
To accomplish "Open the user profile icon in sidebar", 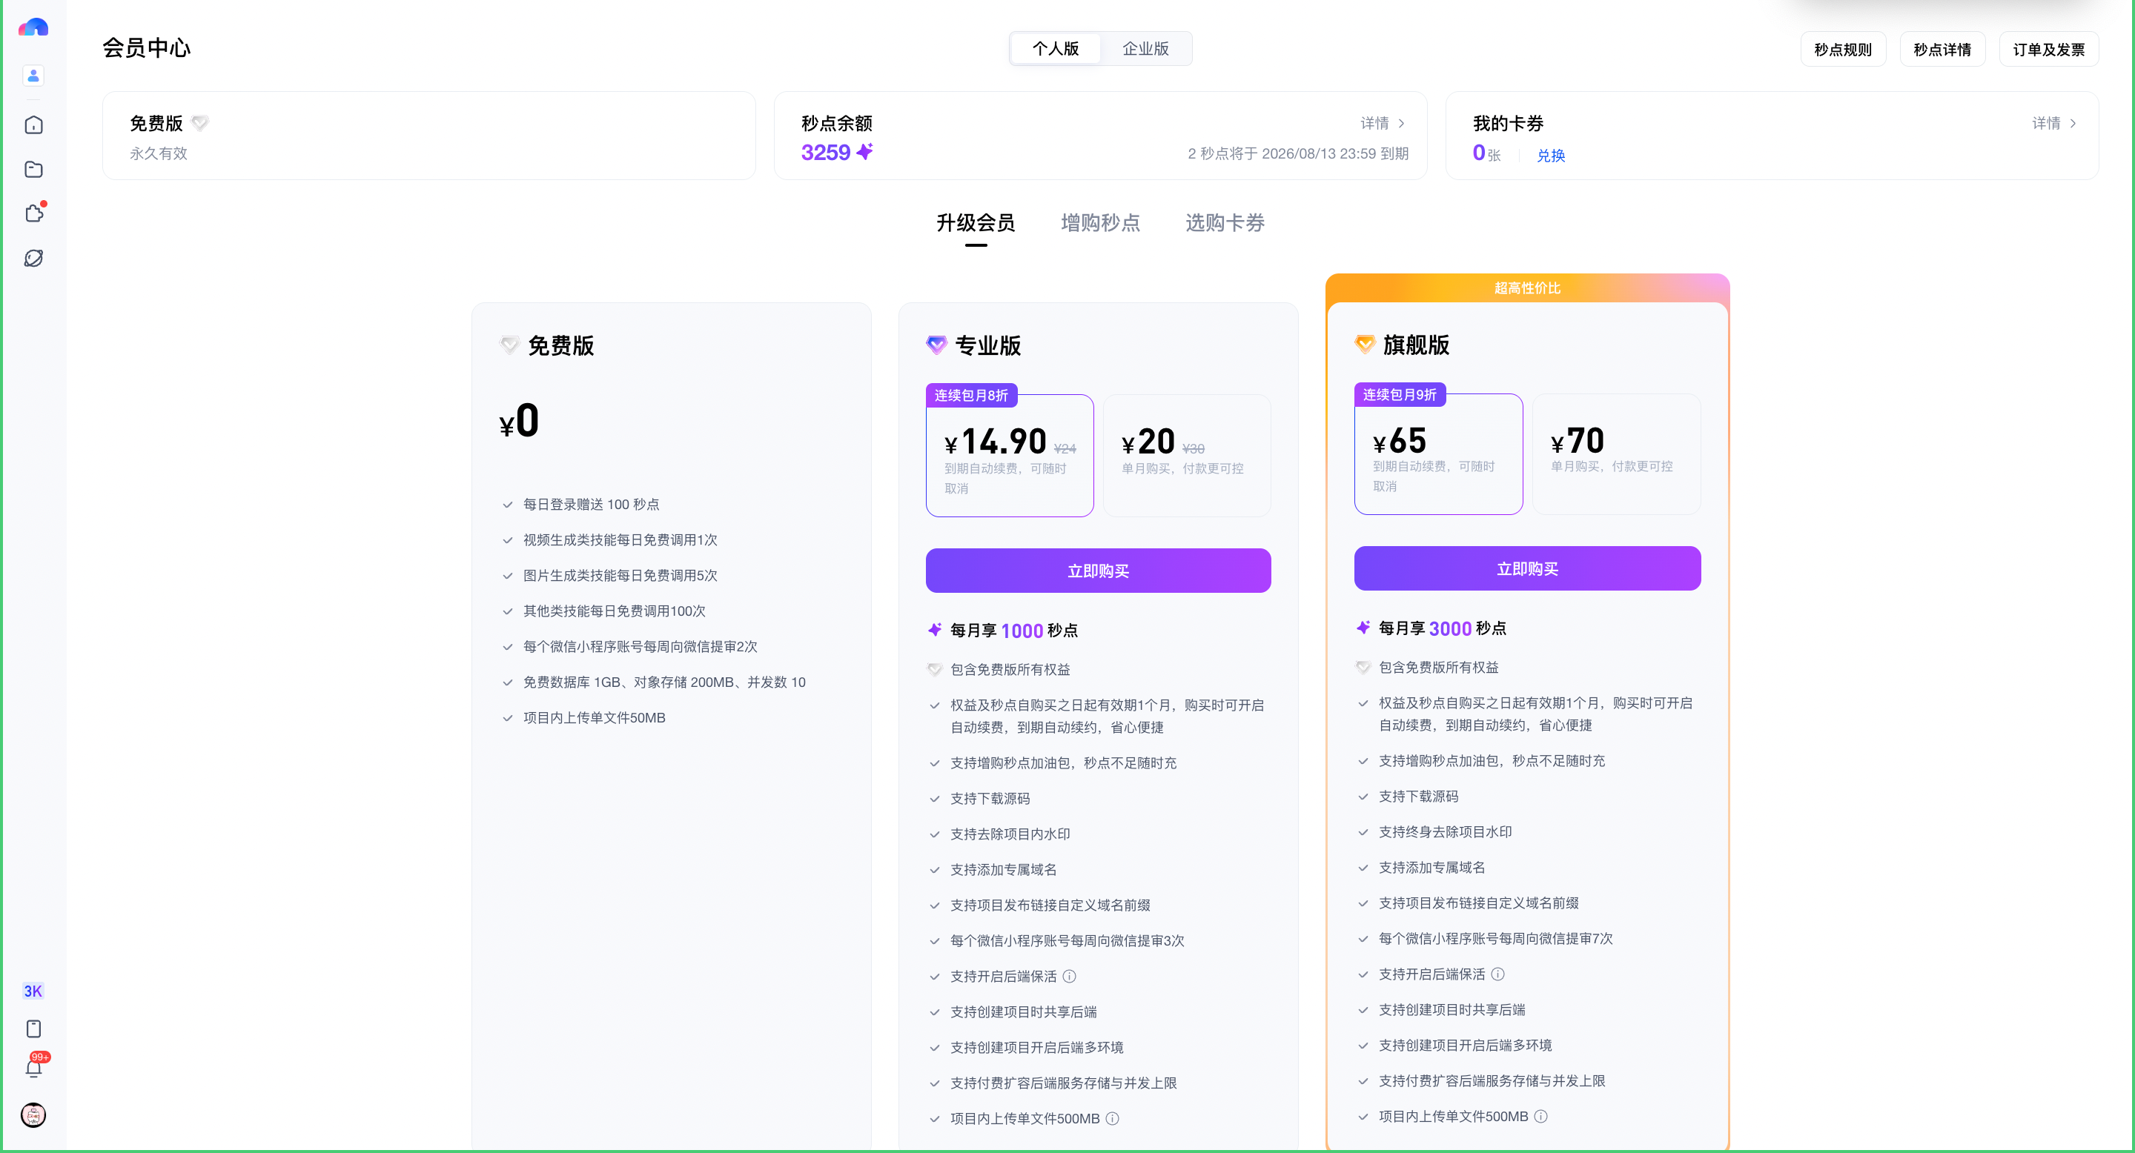I will tap(33, 76).
